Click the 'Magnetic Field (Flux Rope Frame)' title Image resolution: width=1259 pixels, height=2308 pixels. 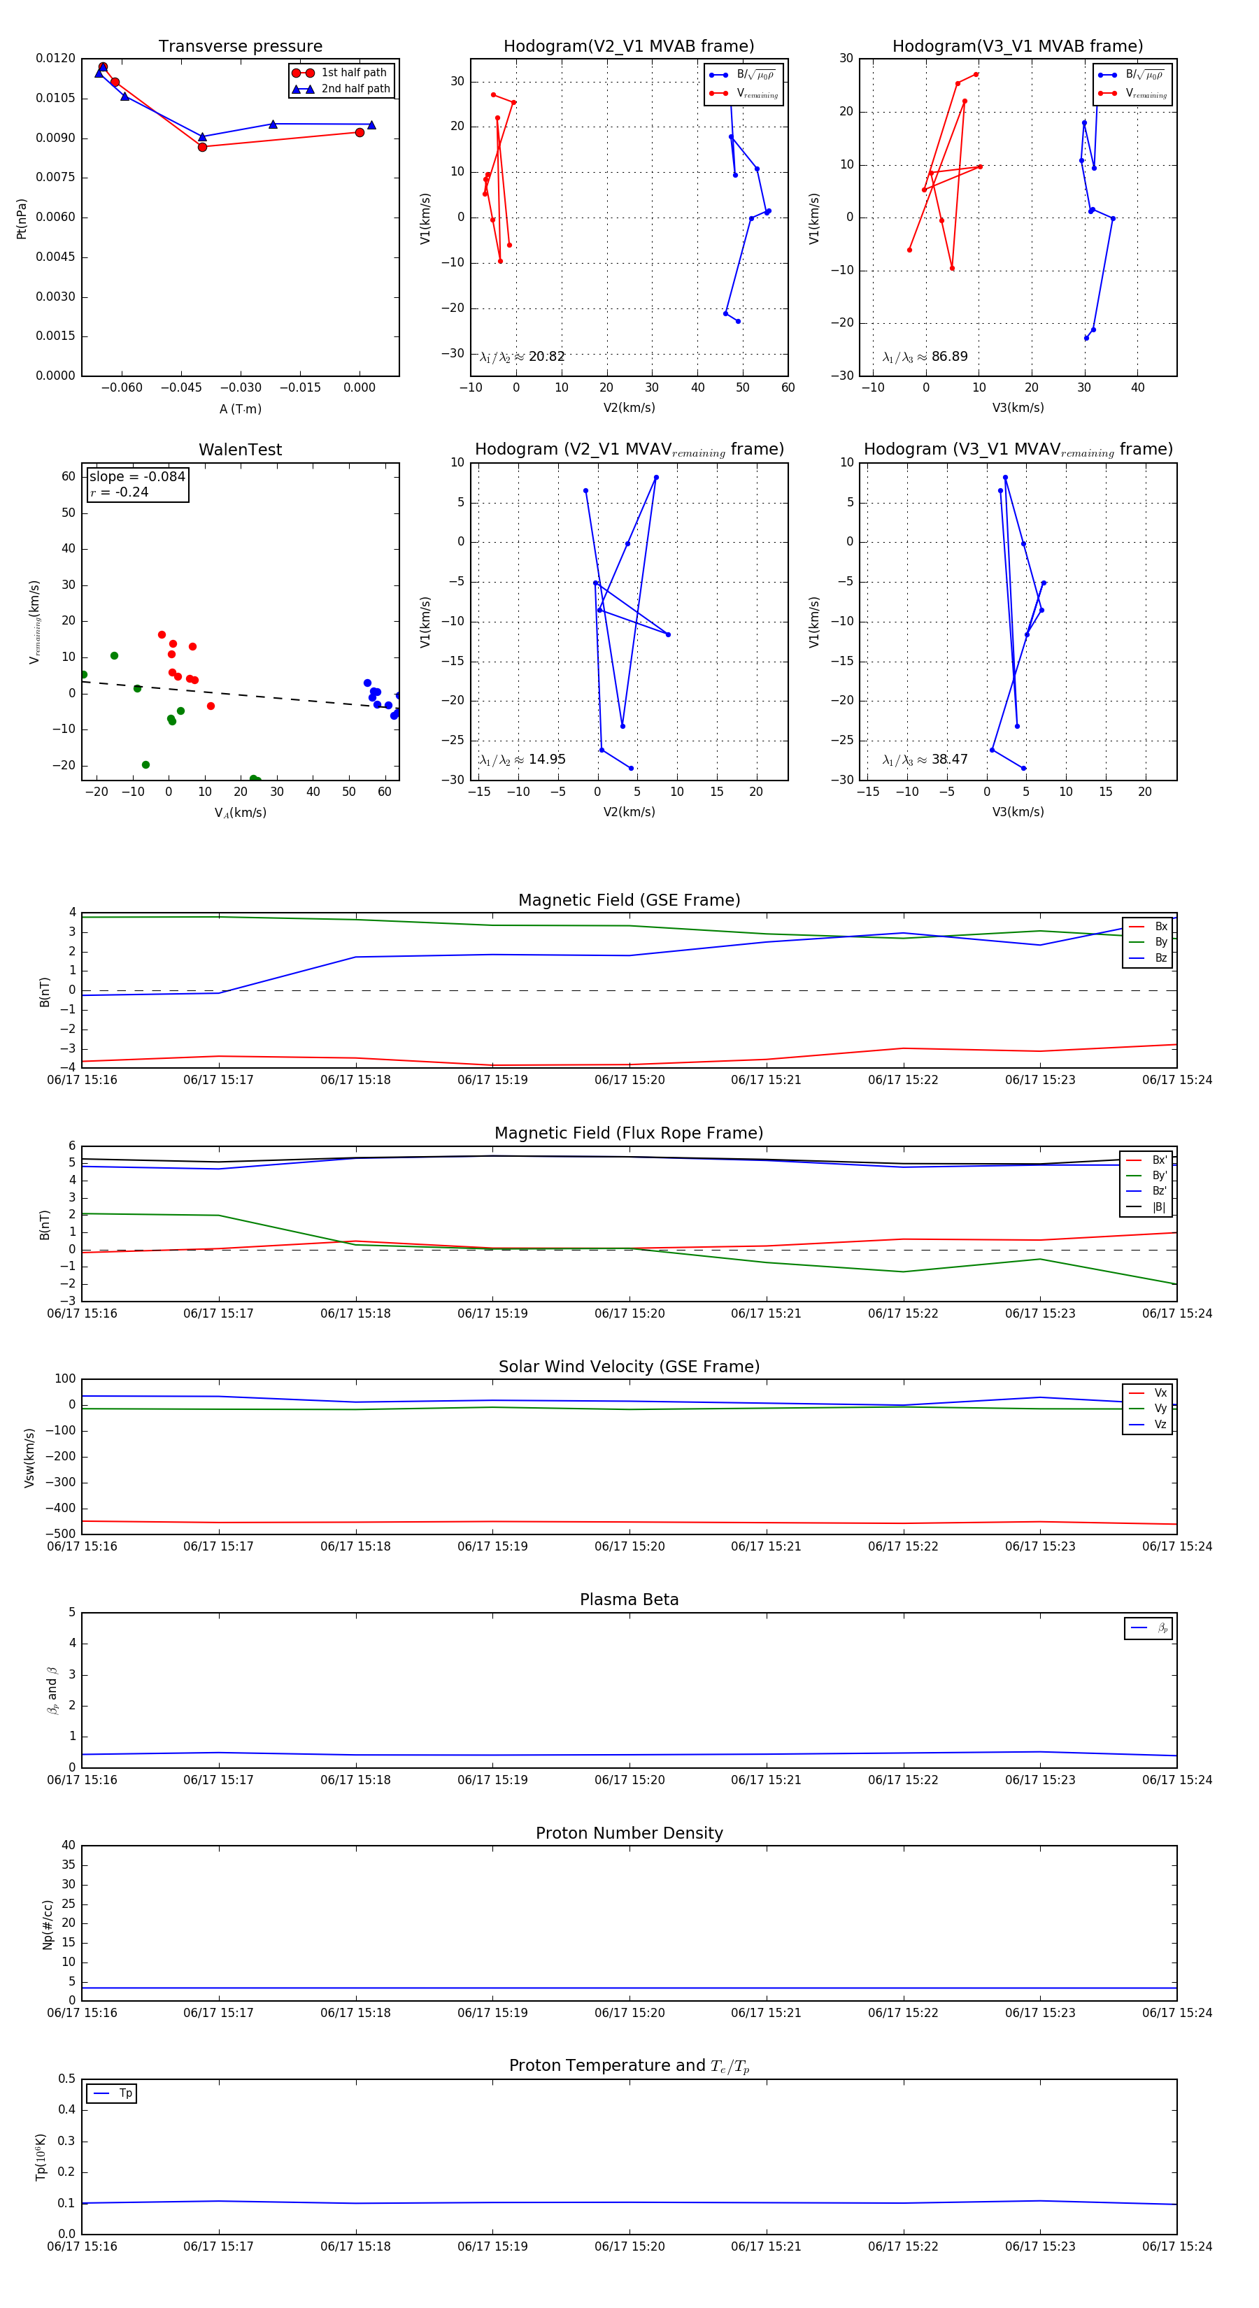[x=629, y=1134]
